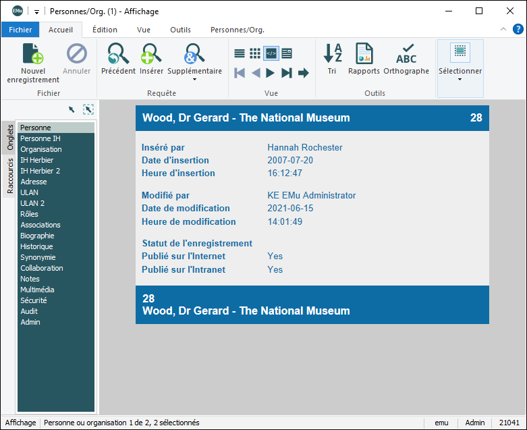Viewport: 527px width, 430px height.
Task: Expand the Supplémentaire dropdown
Action: [194, 80]
